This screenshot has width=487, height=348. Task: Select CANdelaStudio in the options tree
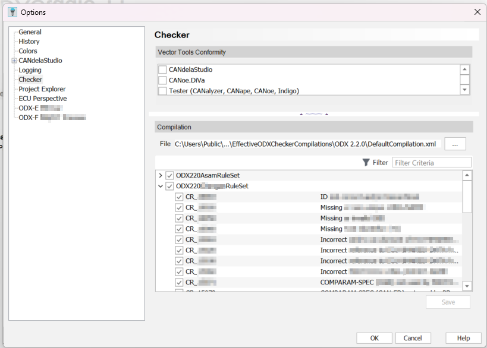tap(40, 61)
